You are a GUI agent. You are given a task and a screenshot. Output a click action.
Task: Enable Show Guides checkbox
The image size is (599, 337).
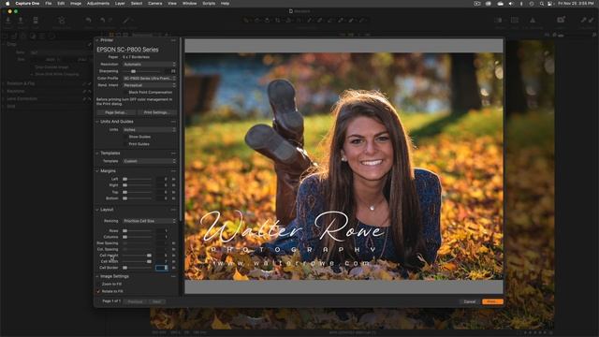(x=125, y=137)
